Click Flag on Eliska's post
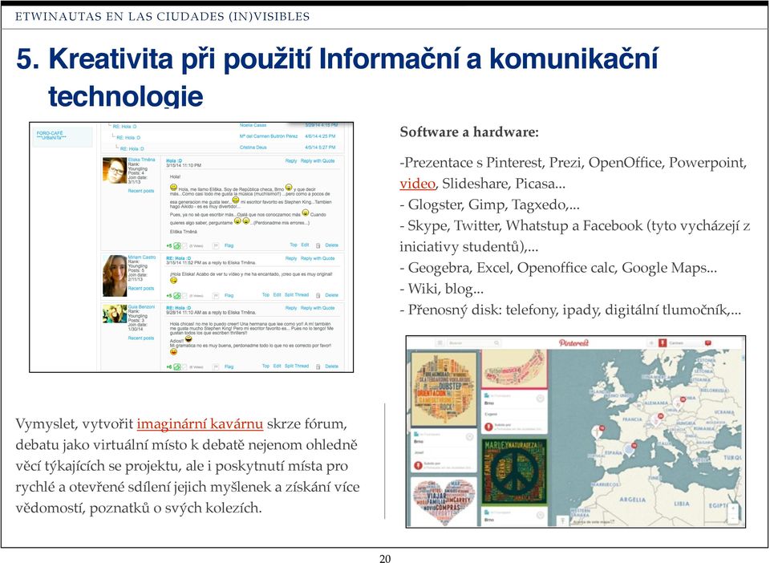 click(229, 245)
